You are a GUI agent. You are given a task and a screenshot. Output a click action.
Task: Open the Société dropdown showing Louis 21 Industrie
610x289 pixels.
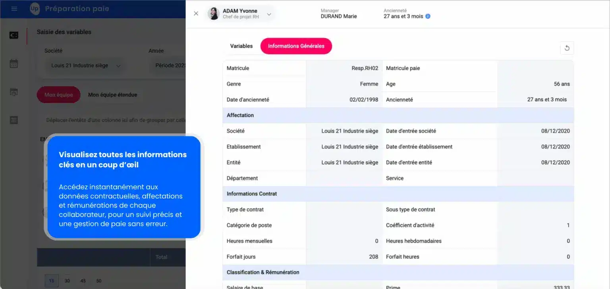pyautogui.click(x=85, y=66)
